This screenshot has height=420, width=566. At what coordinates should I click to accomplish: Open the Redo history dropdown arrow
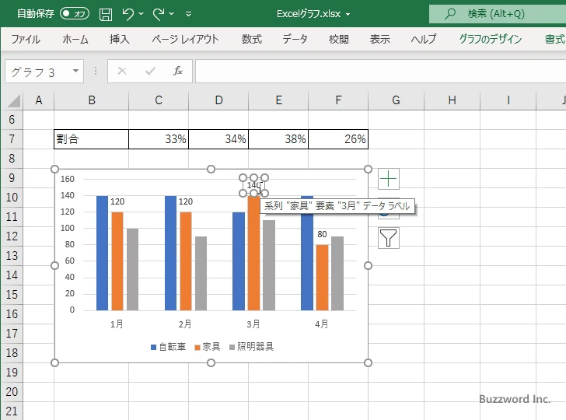pos(172,14)
